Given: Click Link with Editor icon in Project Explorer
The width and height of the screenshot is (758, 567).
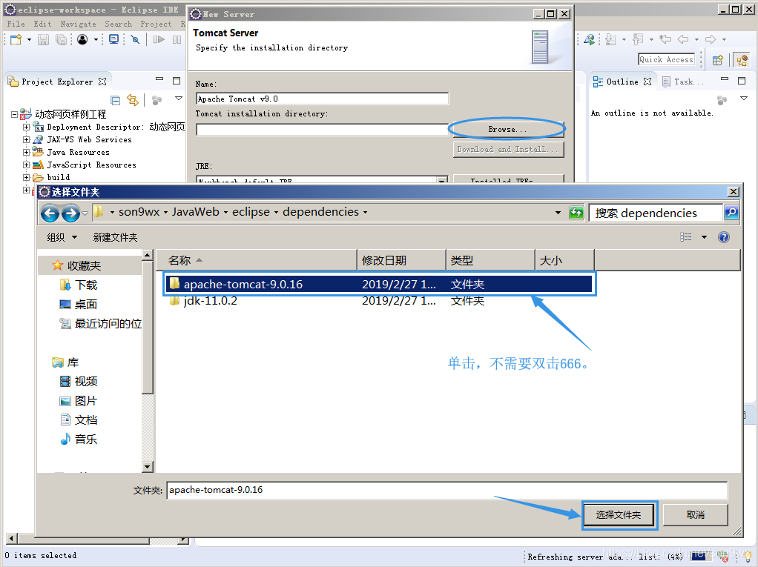Looking at the screenshot, I should (x=133, y=100).
